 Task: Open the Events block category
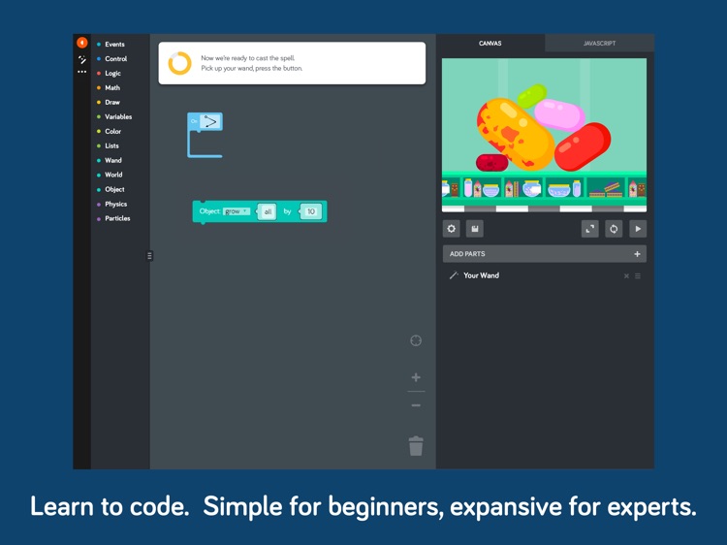[x=114, y=45]
